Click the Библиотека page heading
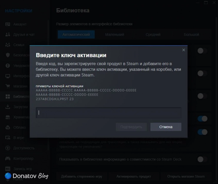This screenshot has height=184, width=218. pyautogui.click(x=73, y=10)
